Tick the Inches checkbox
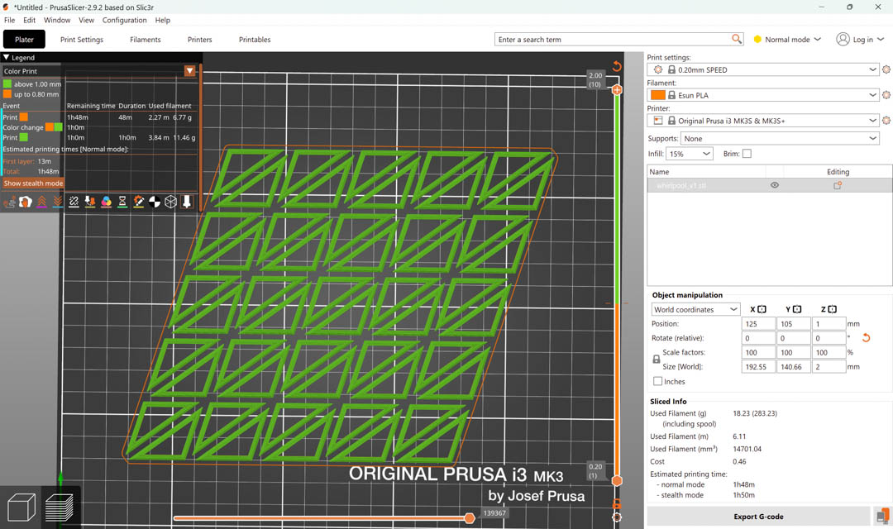The width and height of the screenshot is (893, 529). (658, 382)
